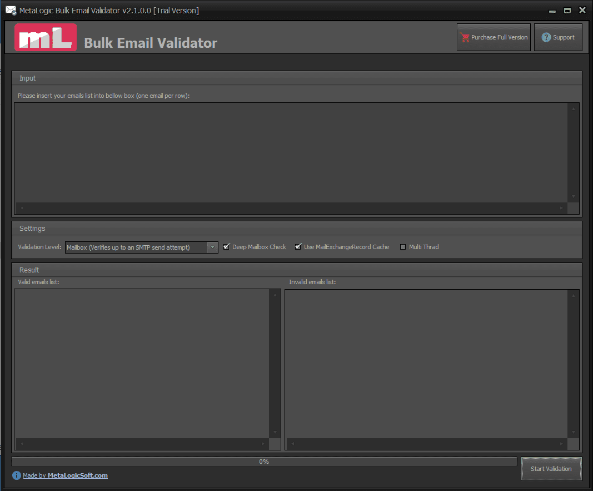Screen dimensions: 593x491
Task: Click input box scroll down arrow
Action: [x=574, y=196]
